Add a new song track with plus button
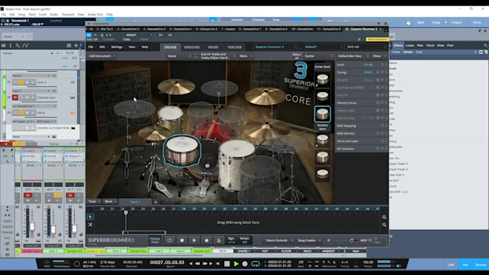This screenshot has height=275, width=489. click(155, 202)
